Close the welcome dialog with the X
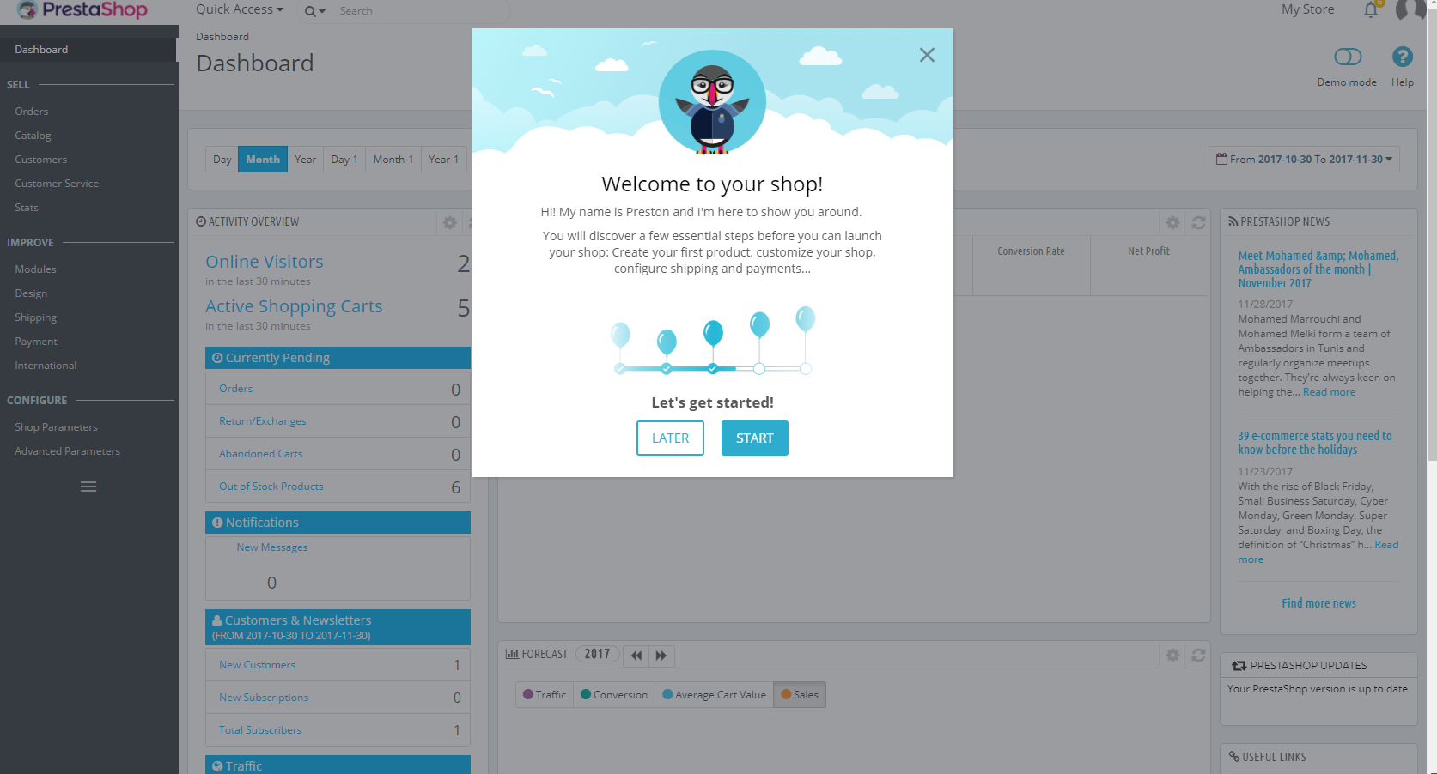 [x=927, y=55]
